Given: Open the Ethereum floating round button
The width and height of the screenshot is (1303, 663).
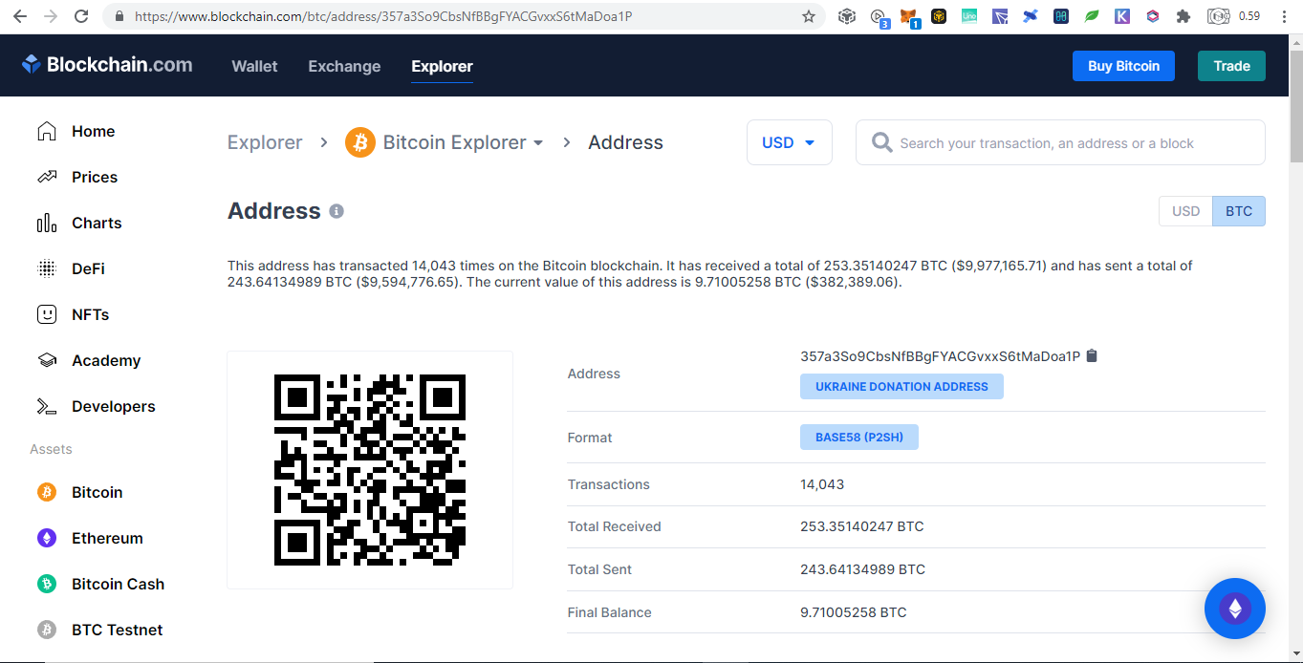Looking at the screenshot, I should point(1234,609).
